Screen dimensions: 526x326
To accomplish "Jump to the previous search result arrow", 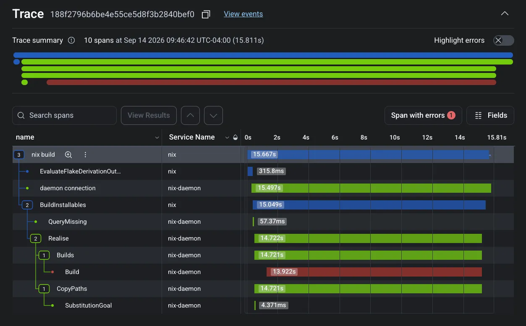I will (x=190, y=115).
